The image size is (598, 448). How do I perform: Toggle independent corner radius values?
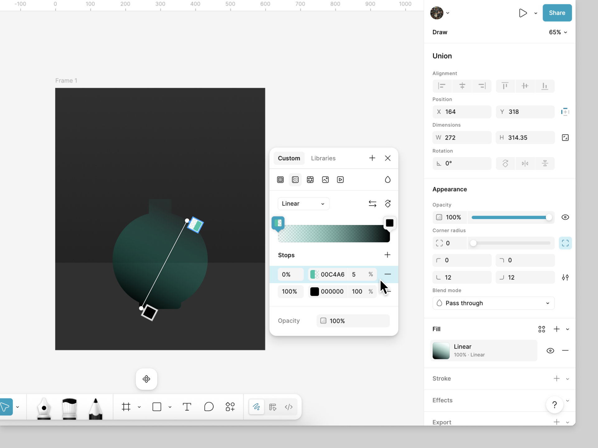565,243
